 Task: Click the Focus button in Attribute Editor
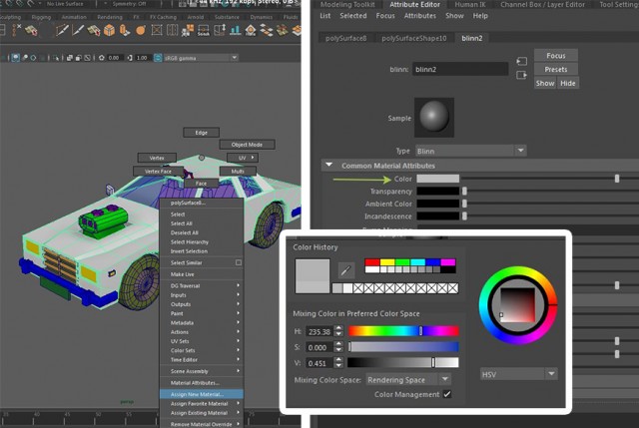click(555, 55)
